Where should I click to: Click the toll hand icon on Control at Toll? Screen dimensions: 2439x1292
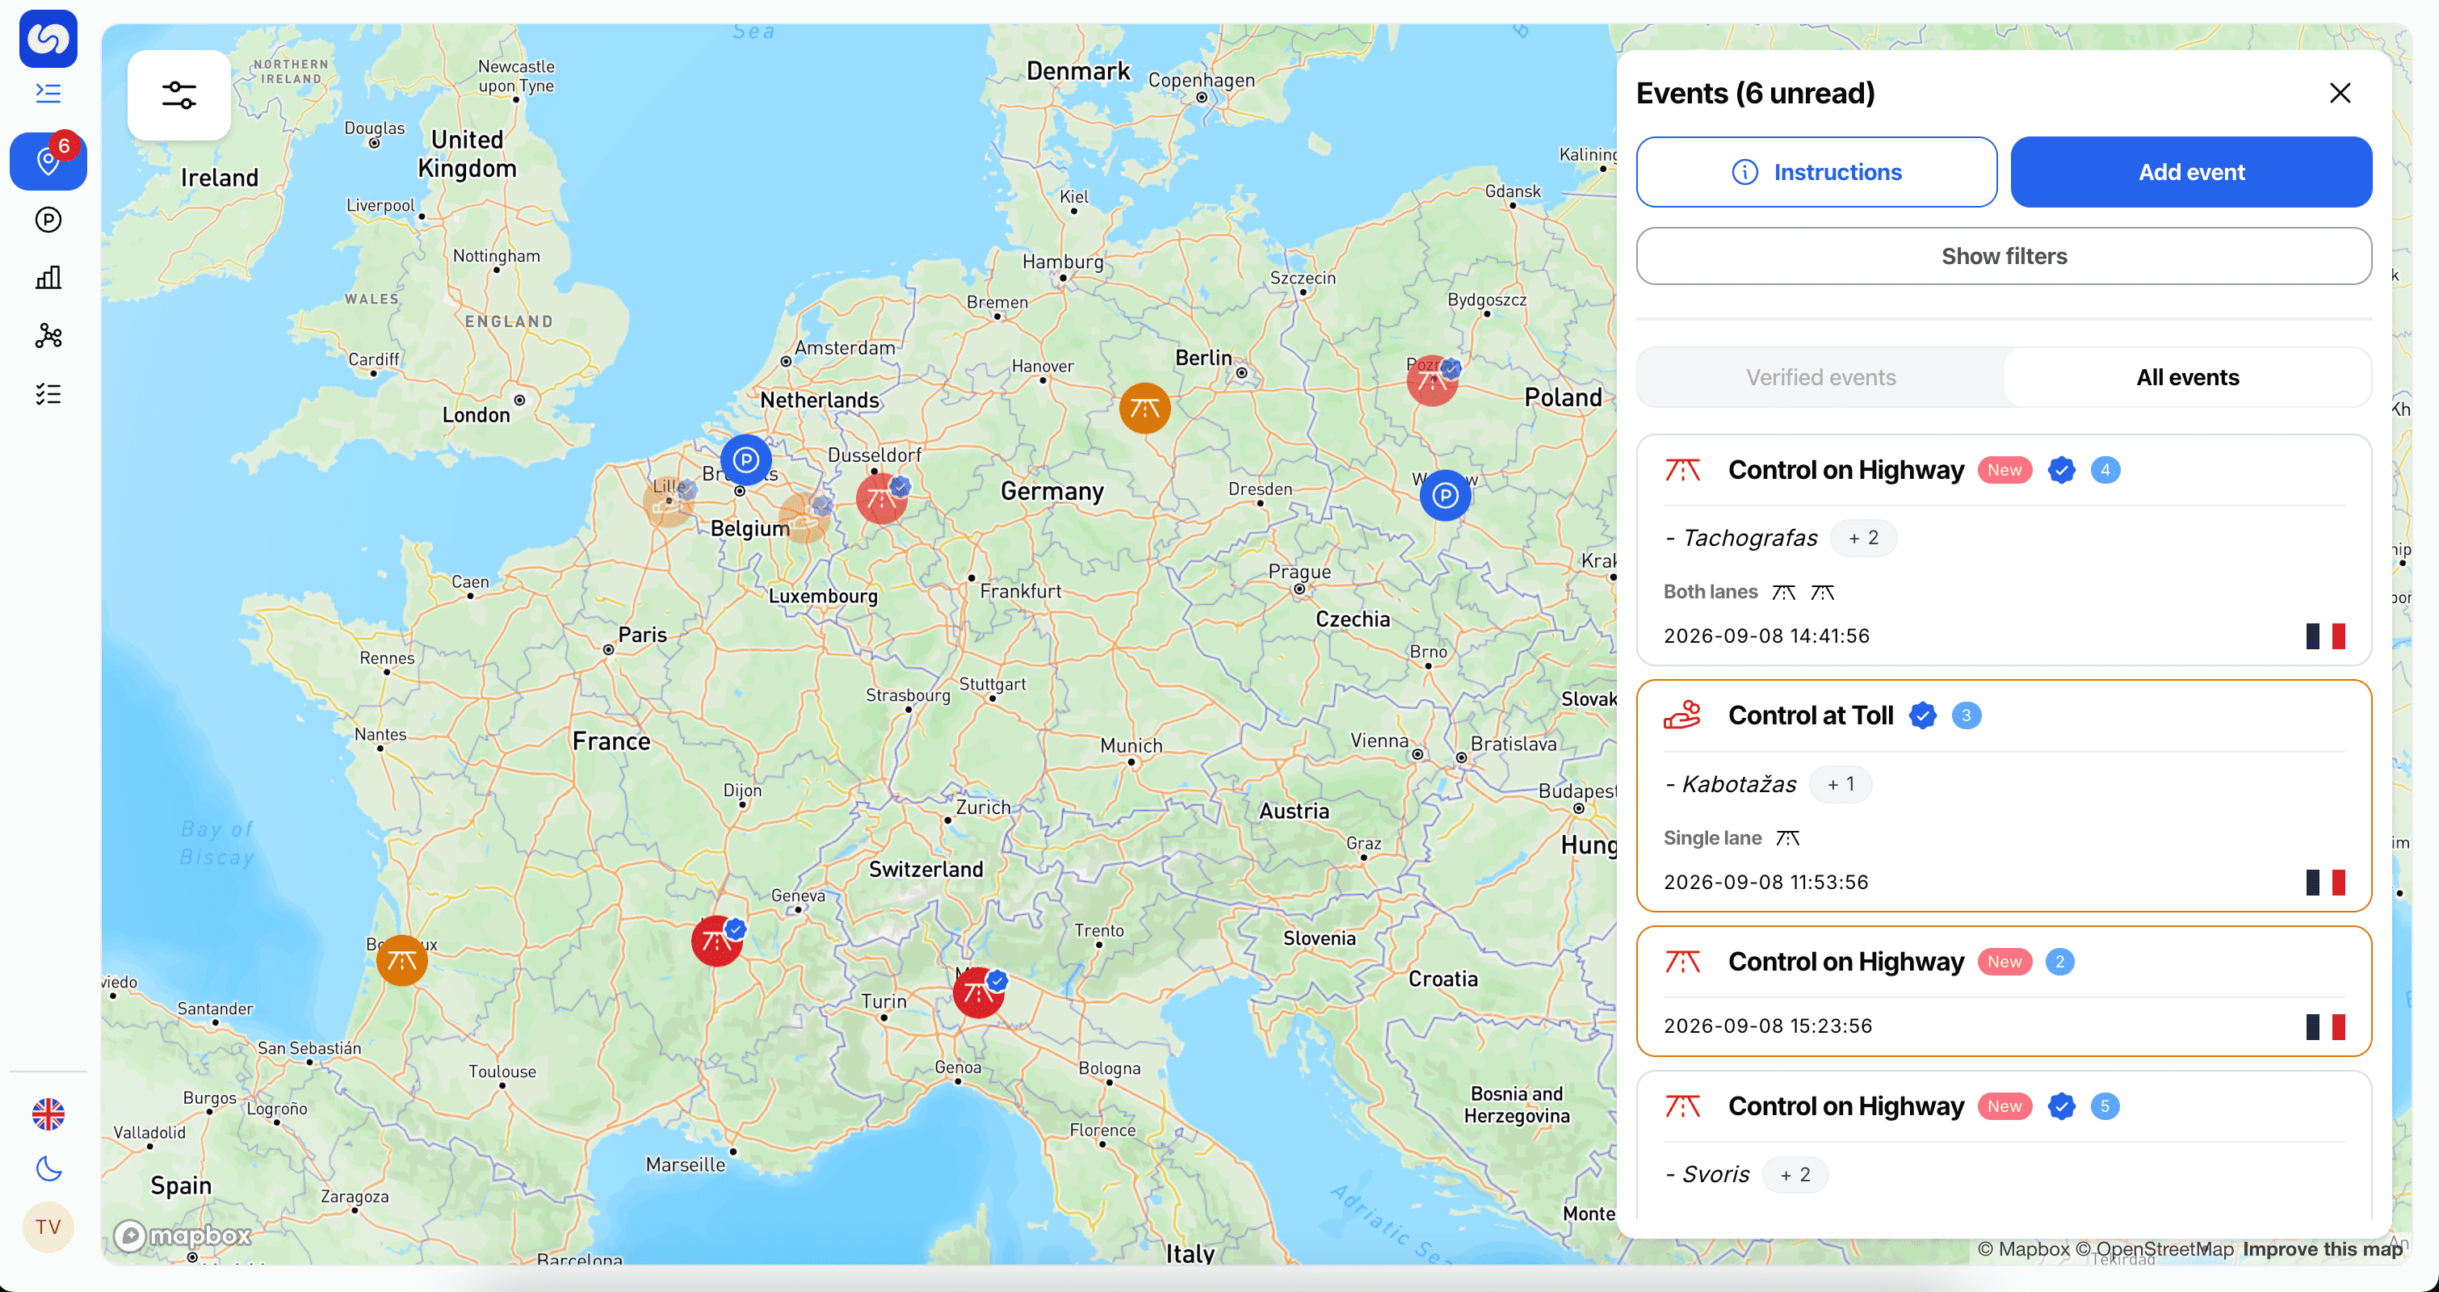[x=1682, y=715]
